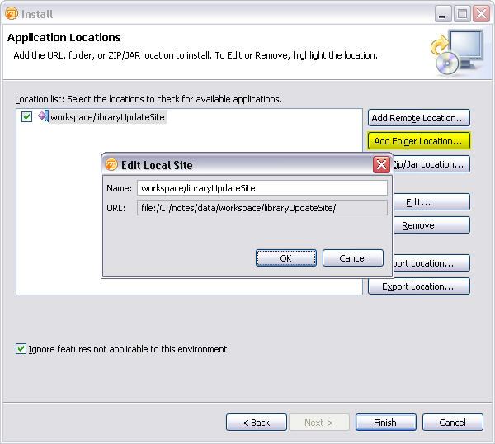Click the install wizard computer banner image
Image resolution: width=495 pixels, height=444 pixels.
[x=458, y=52]
